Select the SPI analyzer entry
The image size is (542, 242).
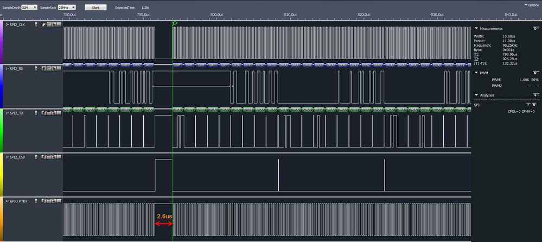pos(477,104)
